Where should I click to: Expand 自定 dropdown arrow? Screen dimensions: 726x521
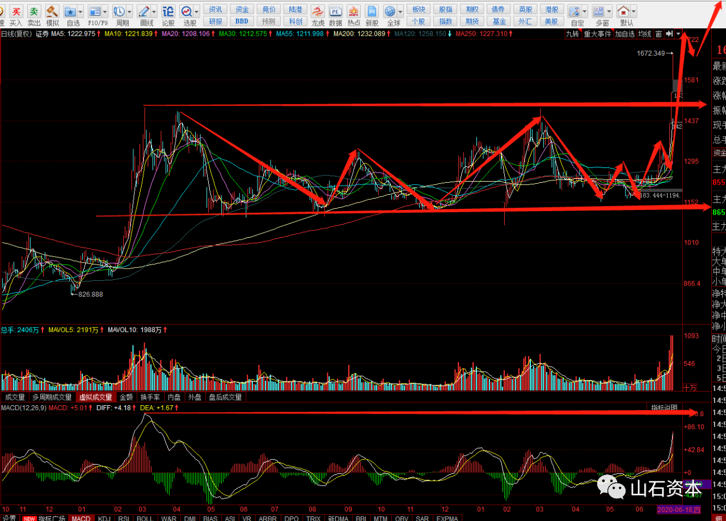(584, 11)
